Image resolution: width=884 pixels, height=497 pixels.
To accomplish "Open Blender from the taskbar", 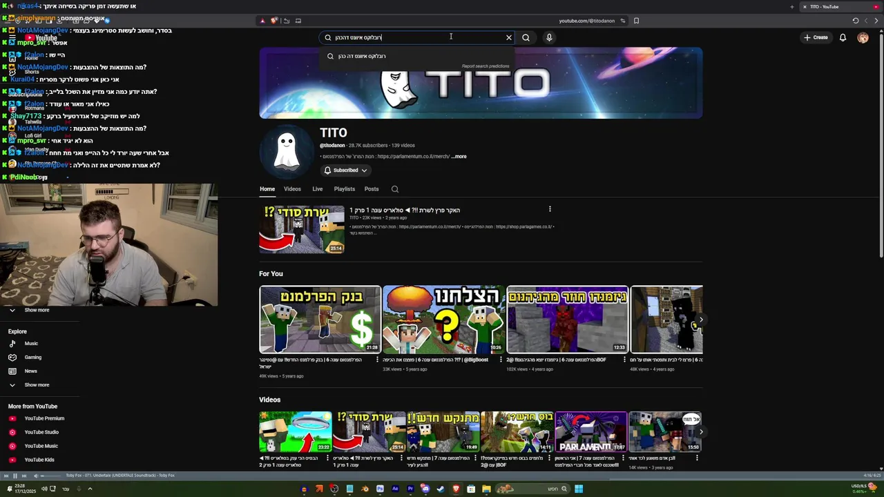I will click(x=365, y=489).
